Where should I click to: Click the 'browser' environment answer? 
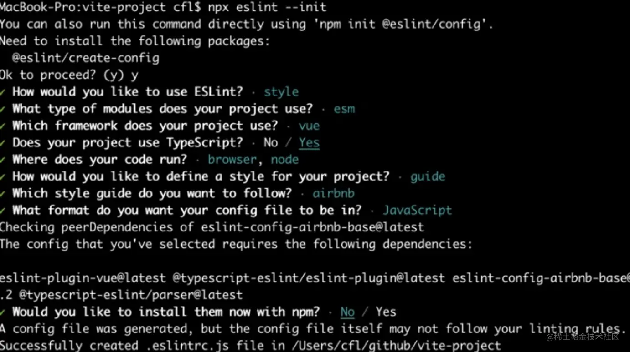pos(232,160)
